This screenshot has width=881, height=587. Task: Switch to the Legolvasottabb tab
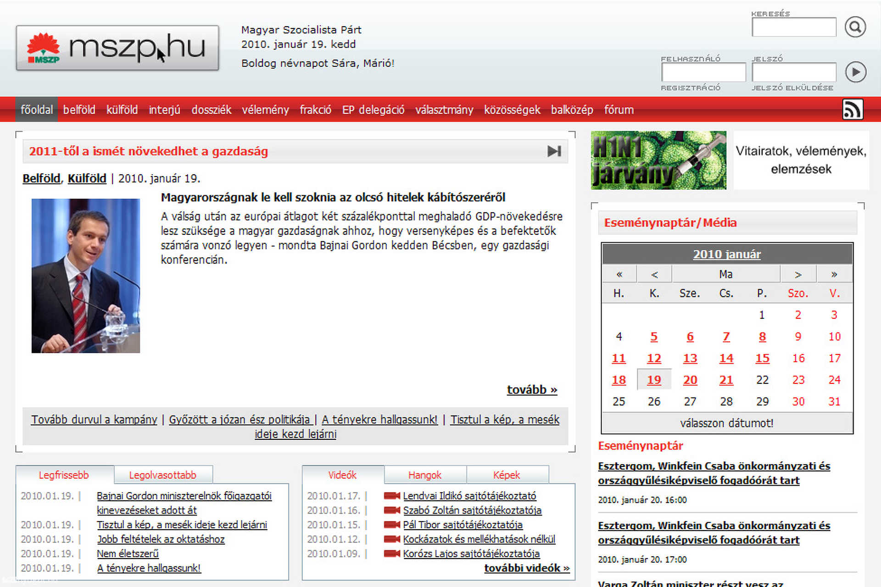[162, 475]
